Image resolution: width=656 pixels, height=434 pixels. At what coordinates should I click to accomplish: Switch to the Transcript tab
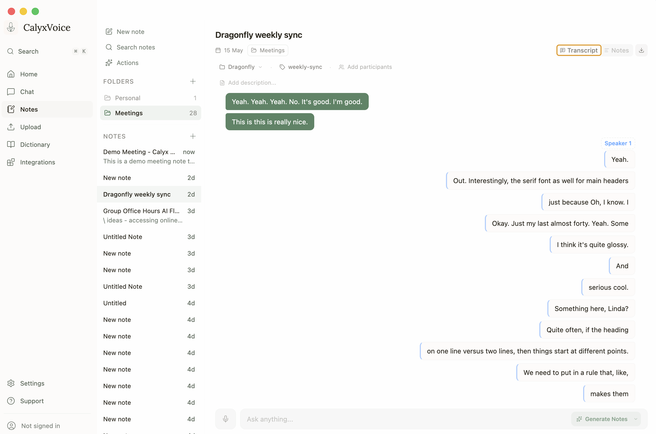point(579,50)
